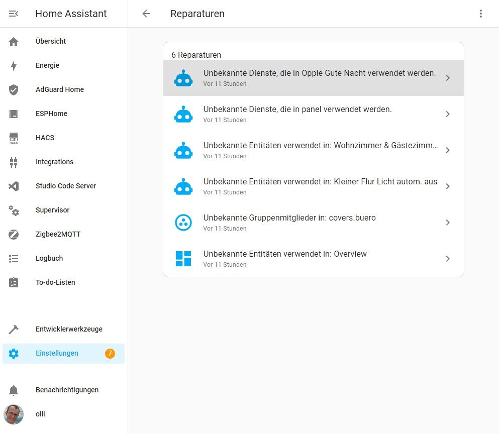Click the Einstellungen gear icon
Screen dimensions: 499x434
pos(15,353)
